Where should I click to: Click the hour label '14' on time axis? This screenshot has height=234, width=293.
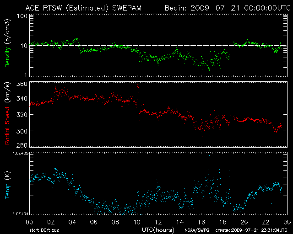pos(180,222)
